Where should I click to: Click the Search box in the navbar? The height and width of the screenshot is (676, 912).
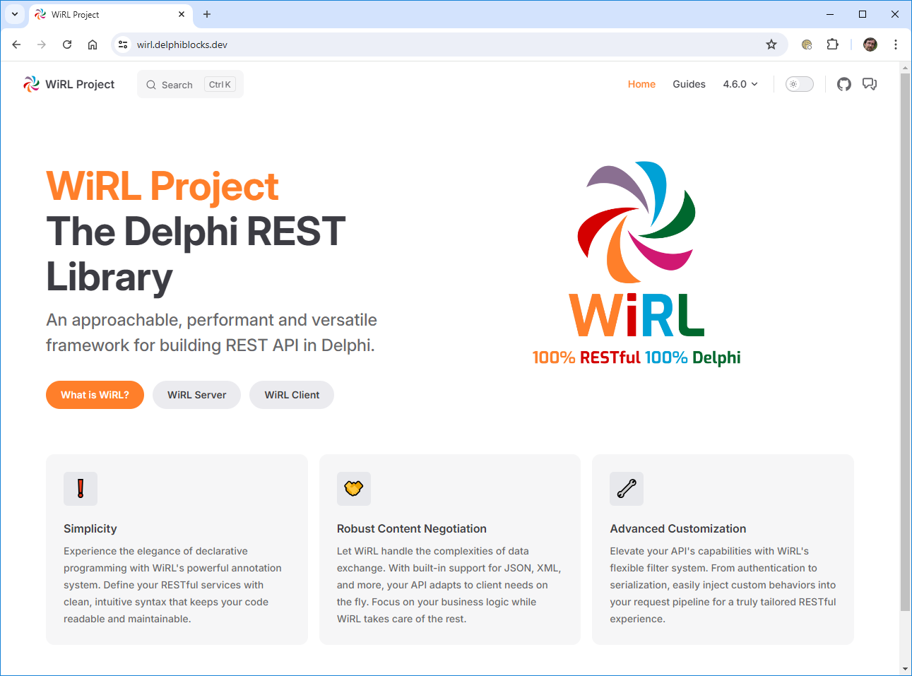(x=190, y=85)
